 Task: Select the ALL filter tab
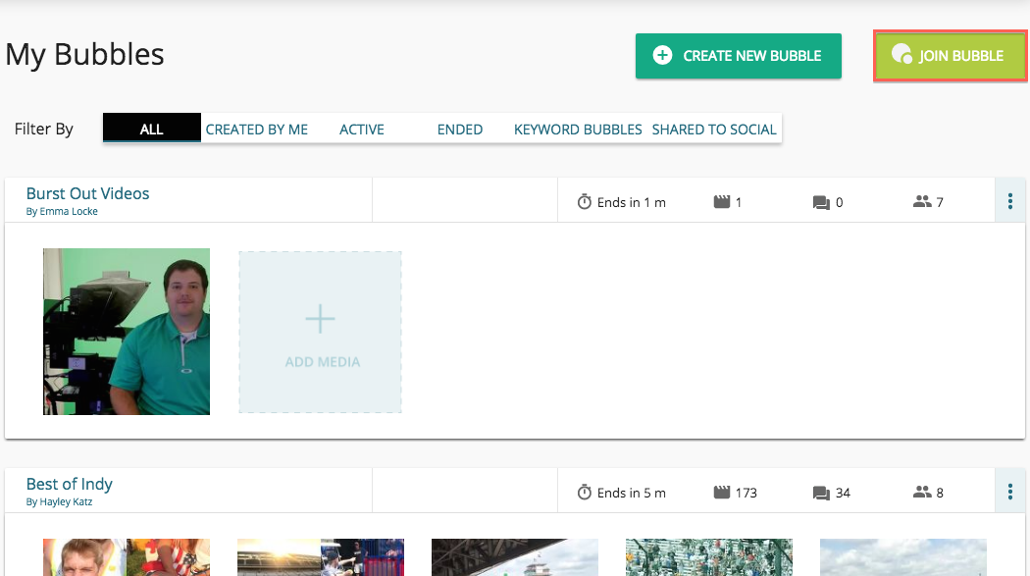[x=152, y=129]
